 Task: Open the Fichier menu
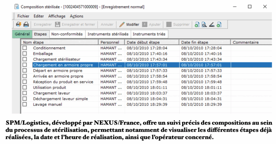(x=23, y=16)
